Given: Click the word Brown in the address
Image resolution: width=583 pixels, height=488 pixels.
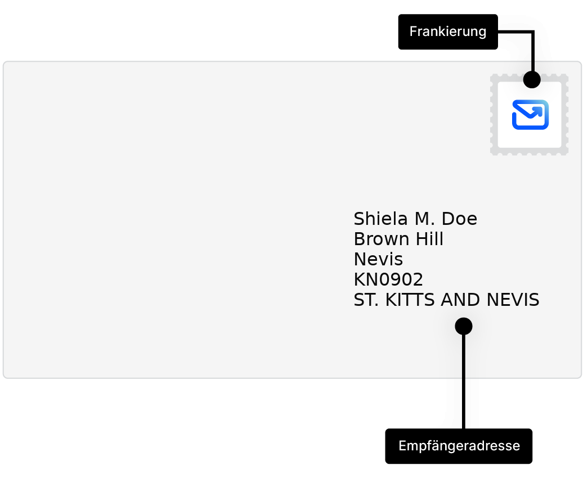Looking at the screenshot, I should (x=382, y=240).
